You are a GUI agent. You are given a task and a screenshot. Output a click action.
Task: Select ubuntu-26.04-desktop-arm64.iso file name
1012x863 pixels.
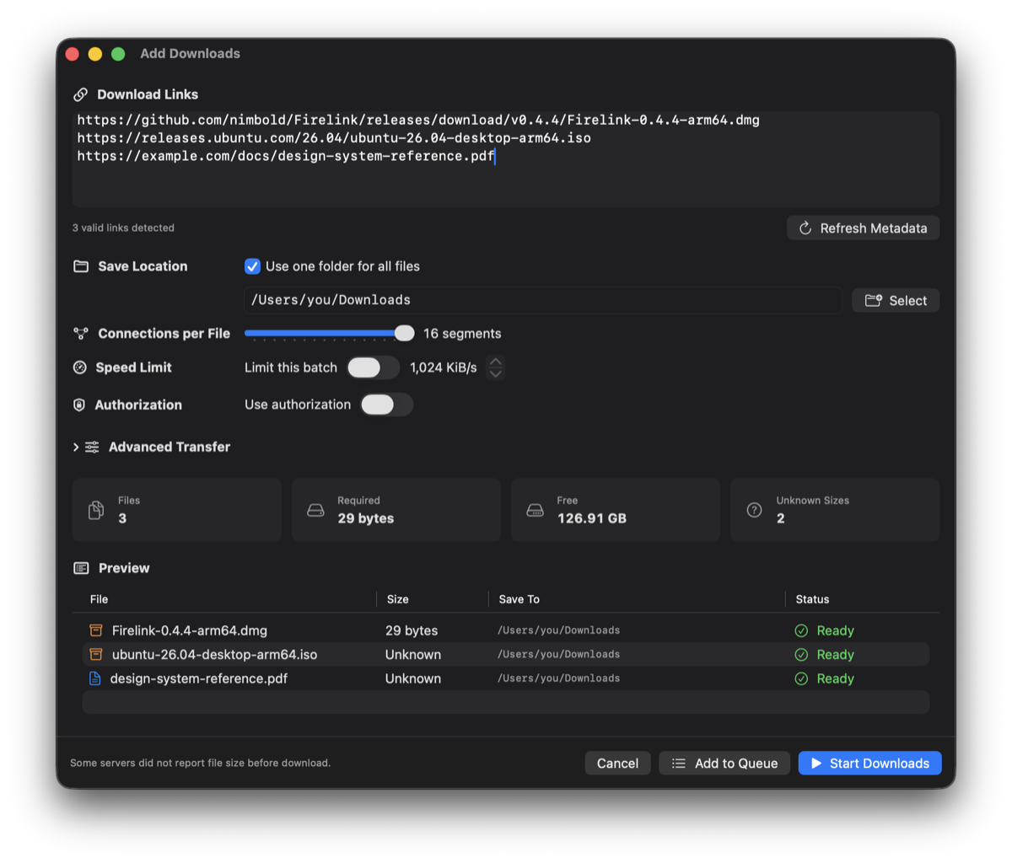214,655
